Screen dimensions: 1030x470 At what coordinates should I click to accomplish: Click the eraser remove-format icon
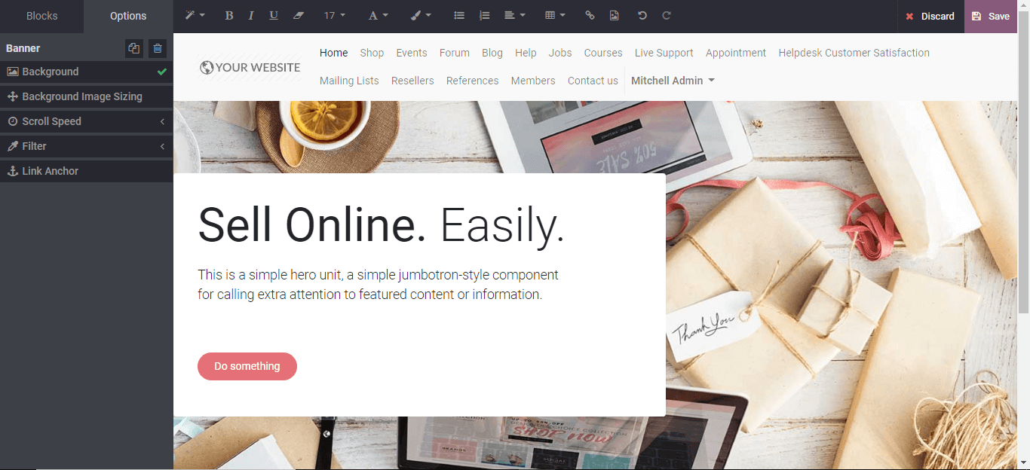click(x=298, y=16)
